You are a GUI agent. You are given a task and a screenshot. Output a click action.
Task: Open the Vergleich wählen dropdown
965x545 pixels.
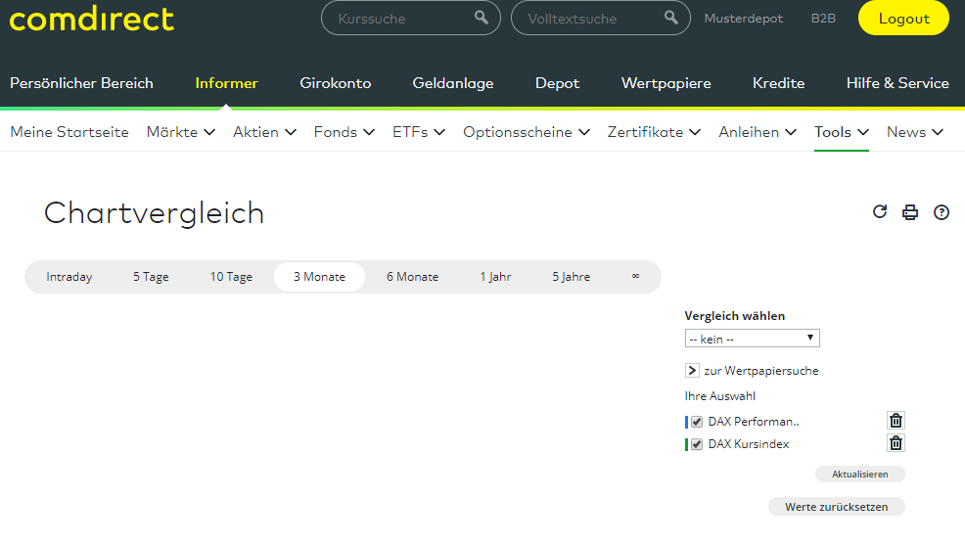click(x=752, y=339)
